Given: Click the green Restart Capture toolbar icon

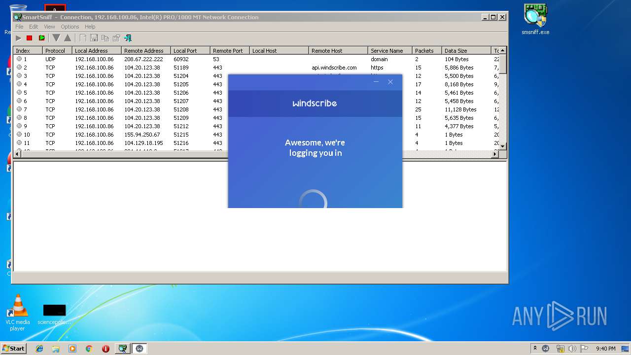Looking at the screenshot, I should coord(42,38).
